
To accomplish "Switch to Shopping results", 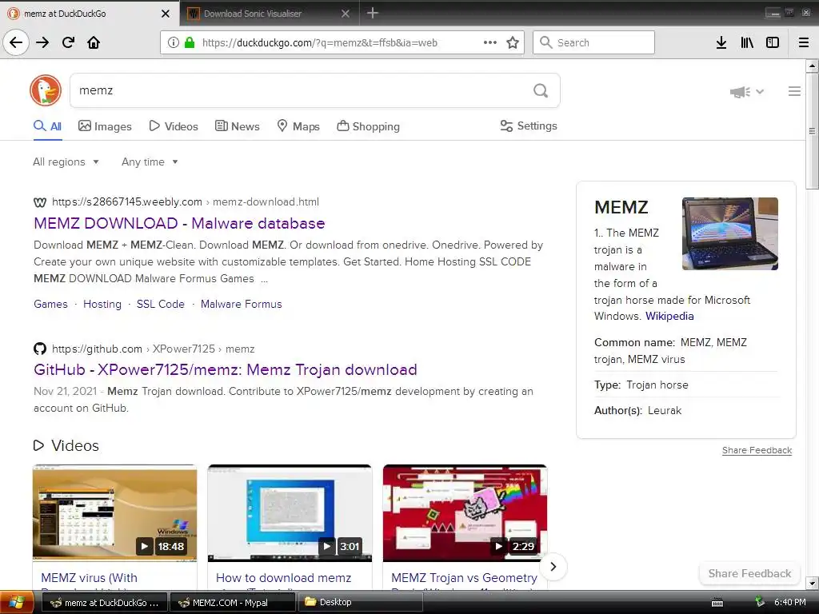I will [368, 126].
